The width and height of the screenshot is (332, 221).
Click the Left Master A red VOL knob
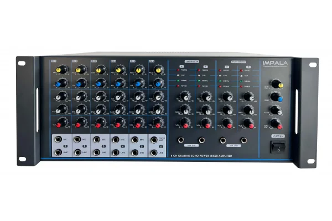(x=185, y=124)
